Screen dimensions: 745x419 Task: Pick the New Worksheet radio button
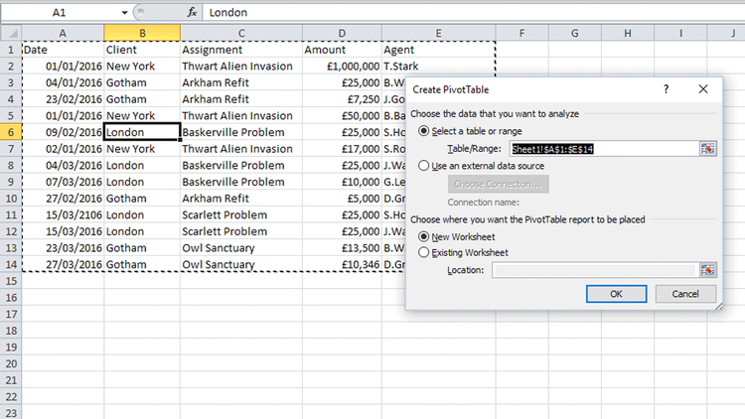point(426,236)
